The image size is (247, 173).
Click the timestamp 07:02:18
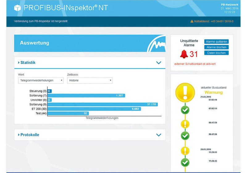click(x=213, y=100)
